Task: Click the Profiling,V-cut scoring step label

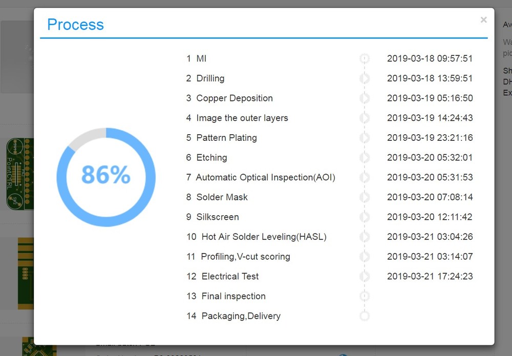Action: [245, 257]
